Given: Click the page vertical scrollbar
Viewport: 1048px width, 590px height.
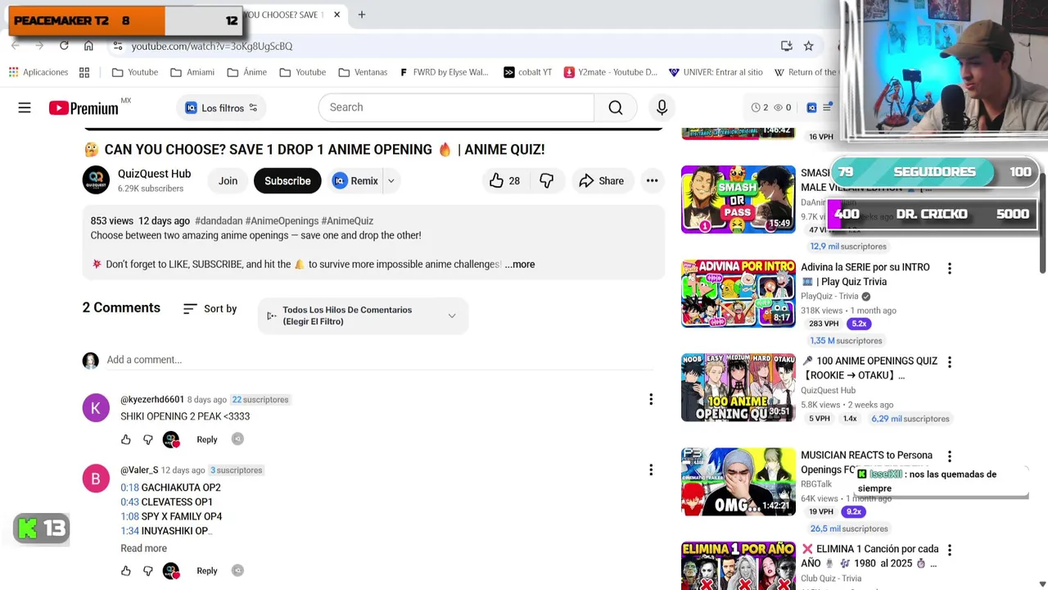Looking at the screenshot, I should pos(1042,221).
